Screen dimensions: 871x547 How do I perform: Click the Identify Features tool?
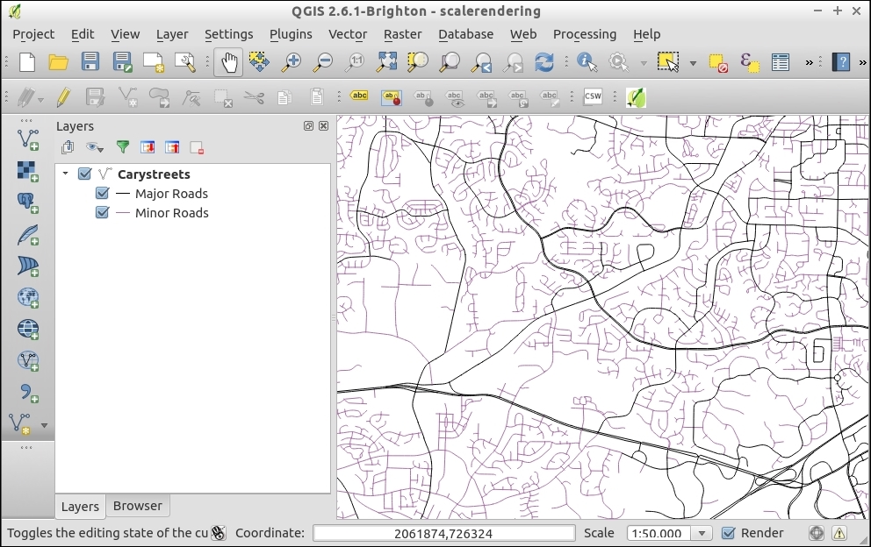point(587,62)
